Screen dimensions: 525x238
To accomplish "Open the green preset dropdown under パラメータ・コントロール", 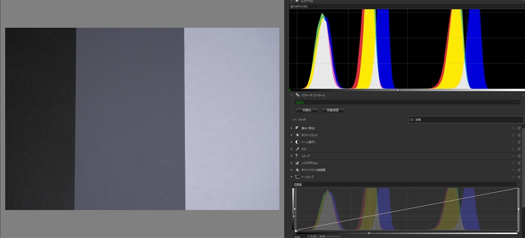I will (408, 102).
